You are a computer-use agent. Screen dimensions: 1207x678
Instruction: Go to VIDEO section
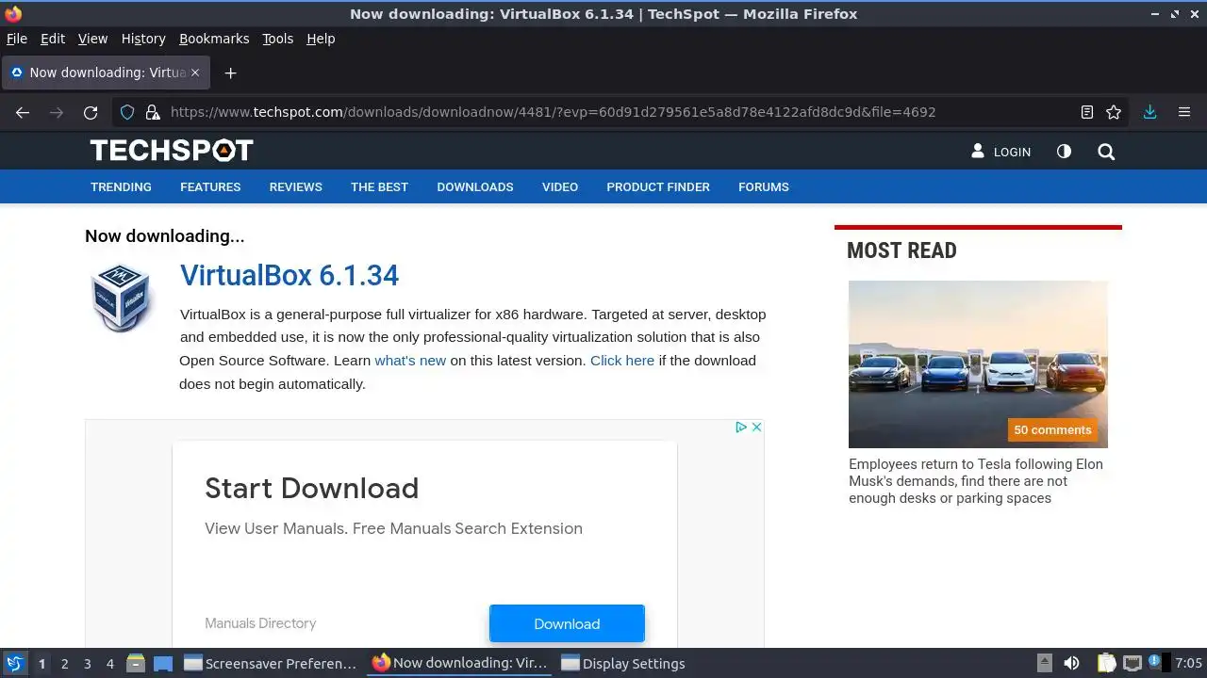pyautogui.click(x=560, y=186)
